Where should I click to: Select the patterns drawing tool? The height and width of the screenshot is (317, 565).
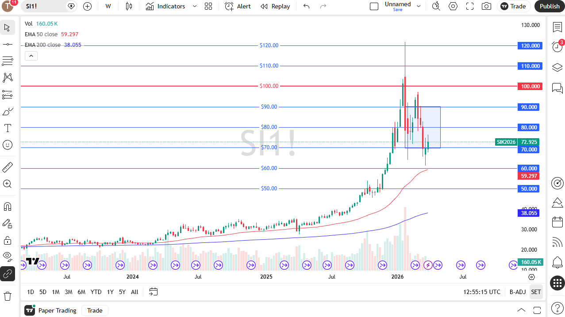[x=8, y=78]
